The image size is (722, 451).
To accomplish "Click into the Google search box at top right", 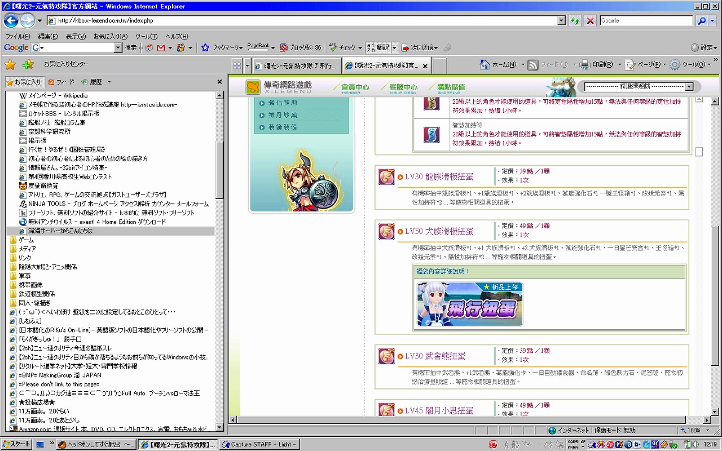I will coord(646,21).
